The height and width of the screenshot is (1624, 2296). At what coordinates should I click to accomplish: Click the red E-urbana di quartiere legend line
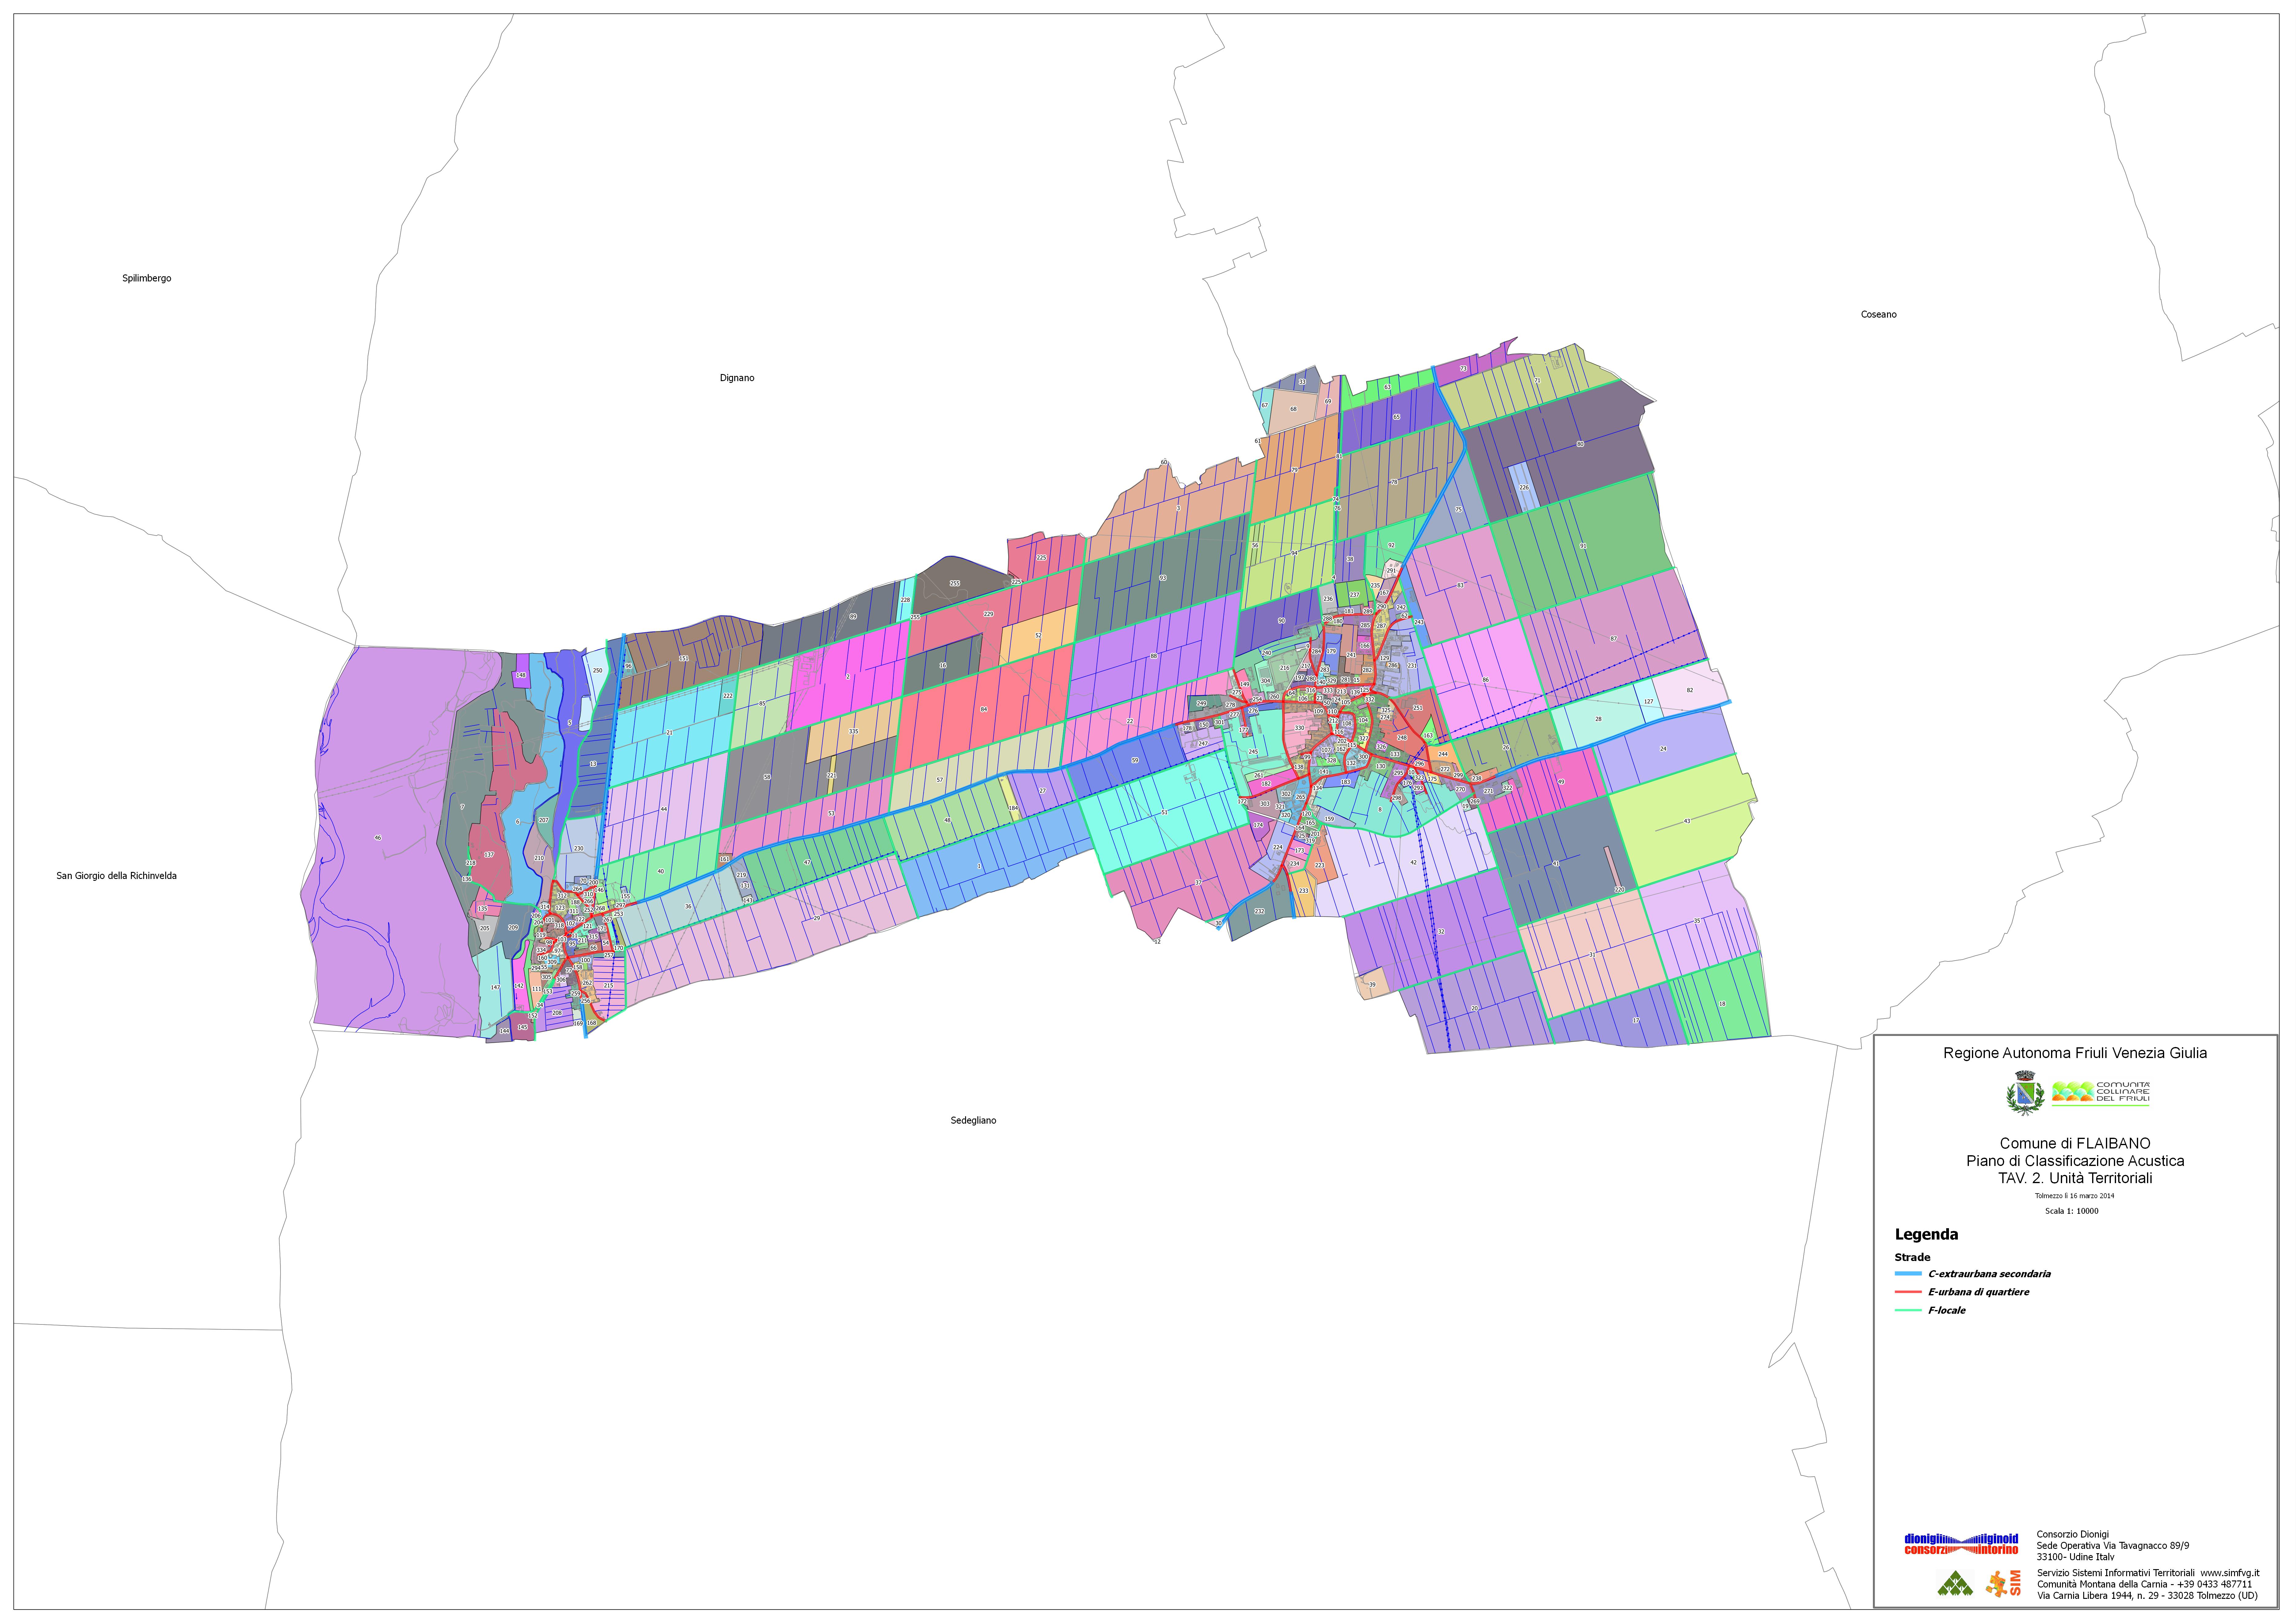coord(1908,1292)
